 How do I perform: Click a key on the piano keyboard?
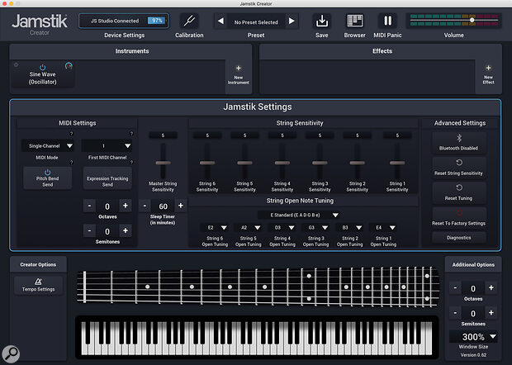[x=257, y=339]
